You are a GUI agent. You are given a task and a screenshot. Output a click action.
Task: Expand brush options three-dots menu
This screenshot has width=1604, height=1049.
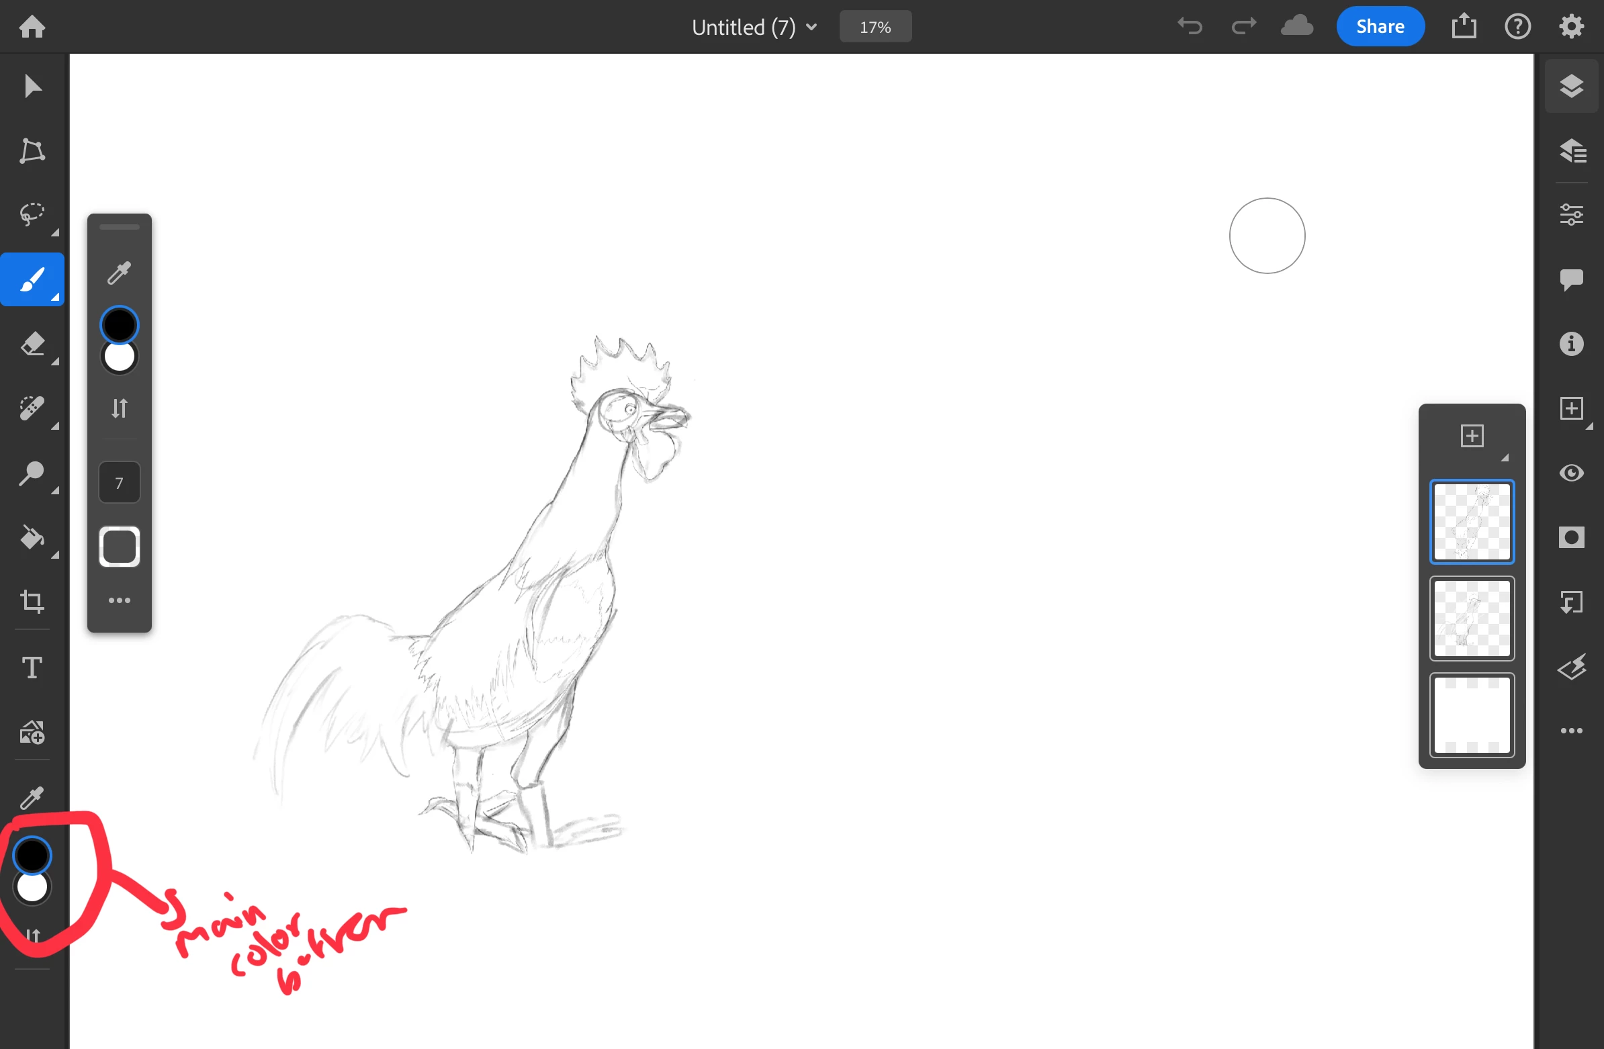(x=120, y=600)
